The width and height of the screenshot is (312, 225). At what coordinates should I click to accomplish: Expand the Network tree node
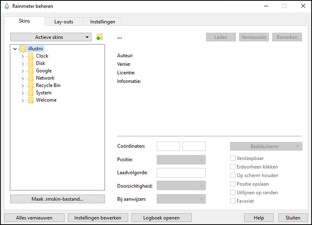pyautogui.click(x=23, y=78)
